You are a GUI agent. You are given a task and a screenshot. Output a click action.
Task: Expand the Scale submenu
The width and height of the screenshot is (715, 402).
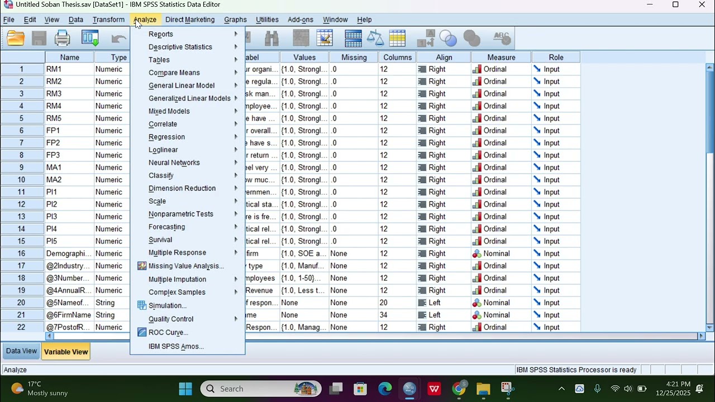point(188,201)
